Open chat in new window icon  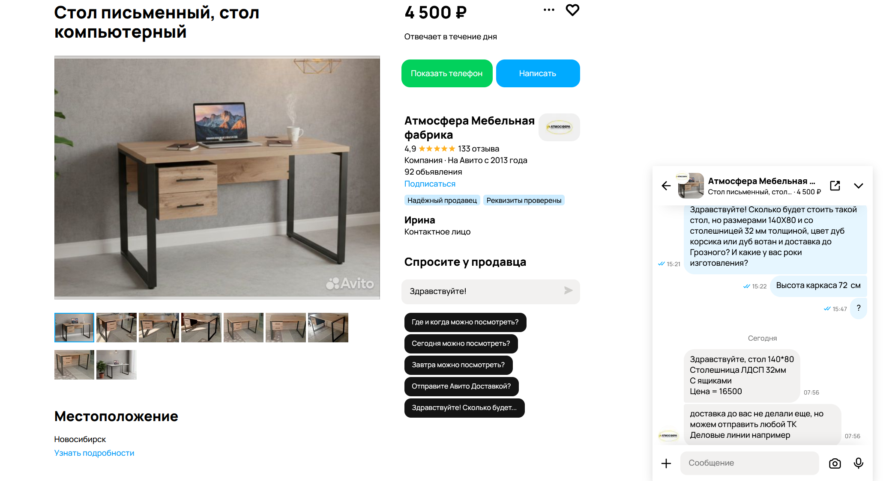tap(835, 186)
